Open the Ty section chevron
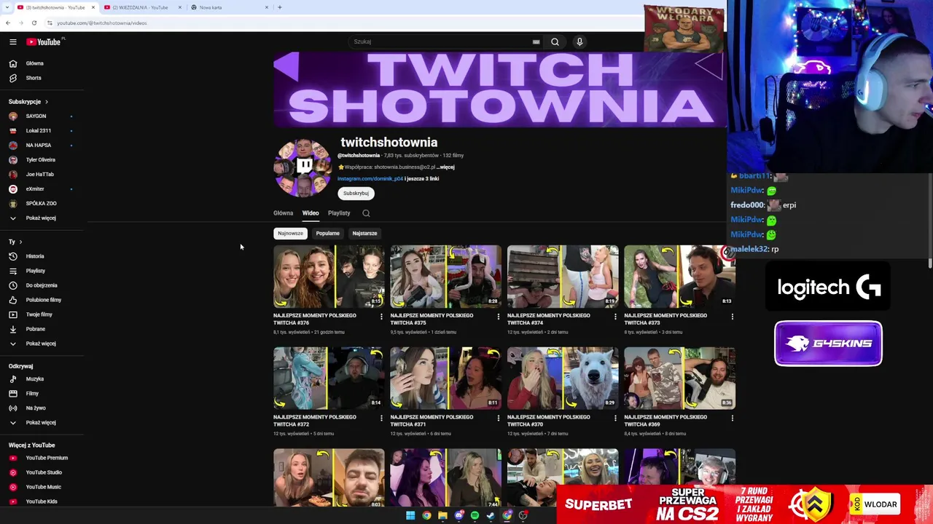Screen dimensions: 933x524 coord(20,242)
